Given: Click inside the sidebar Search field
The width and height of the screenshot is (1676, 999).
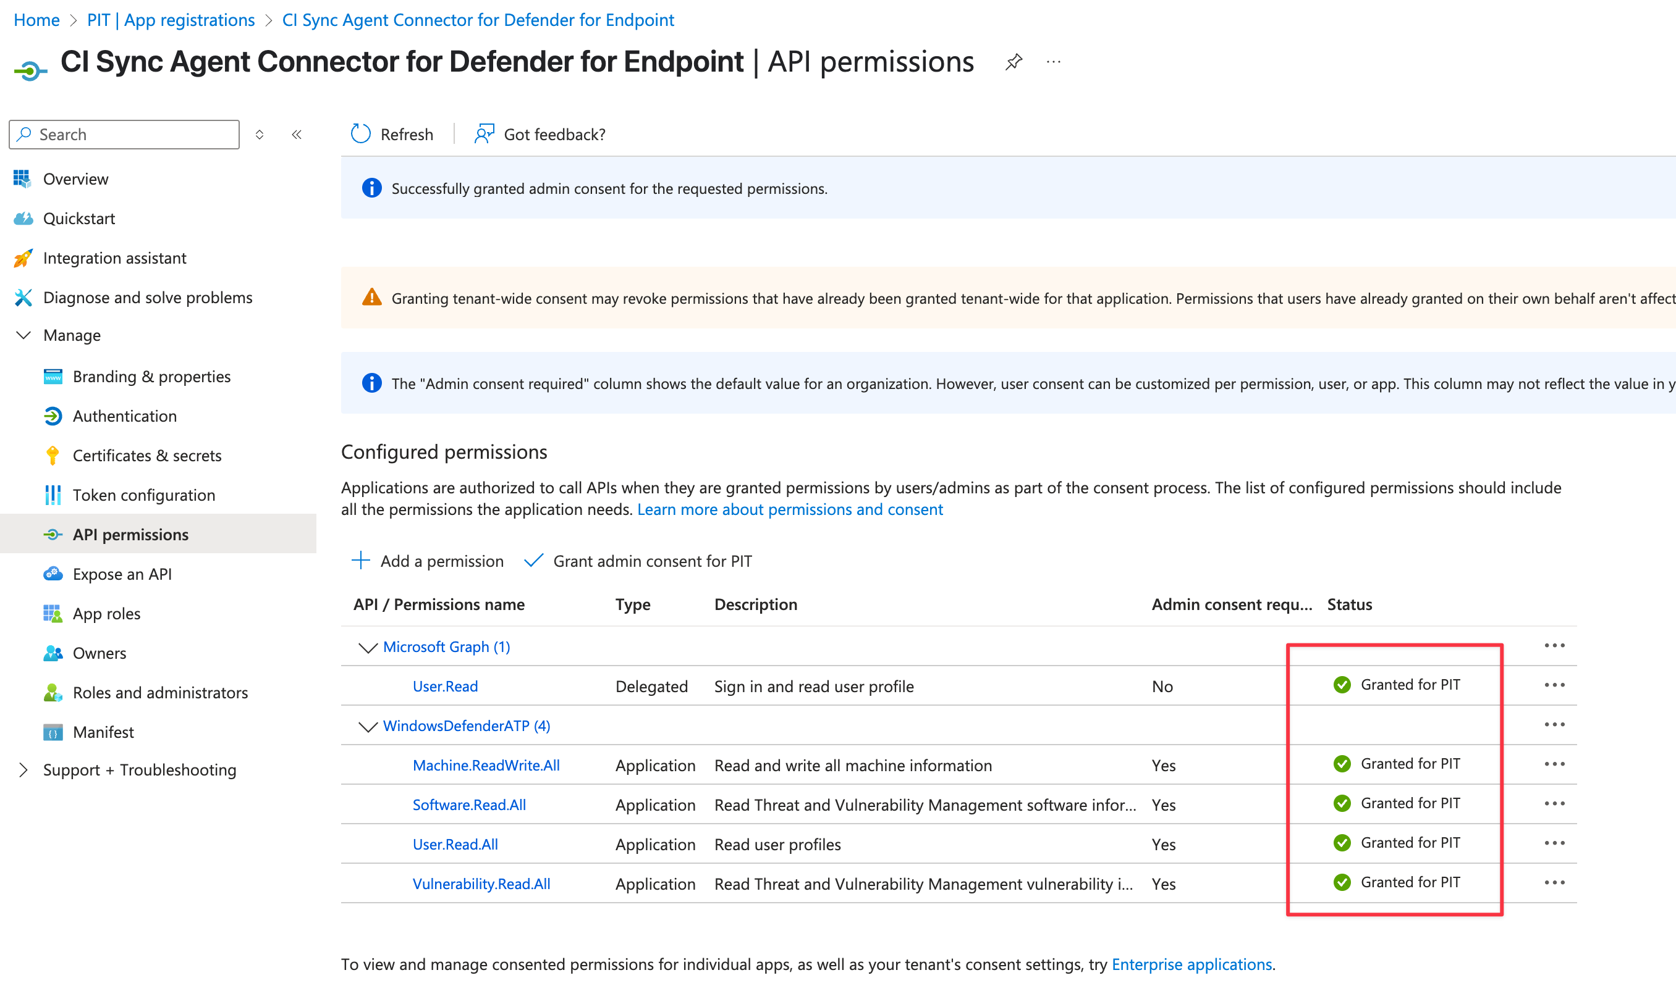Looking at the screenshot, I should pyautogui.click(x=124, y=135).
